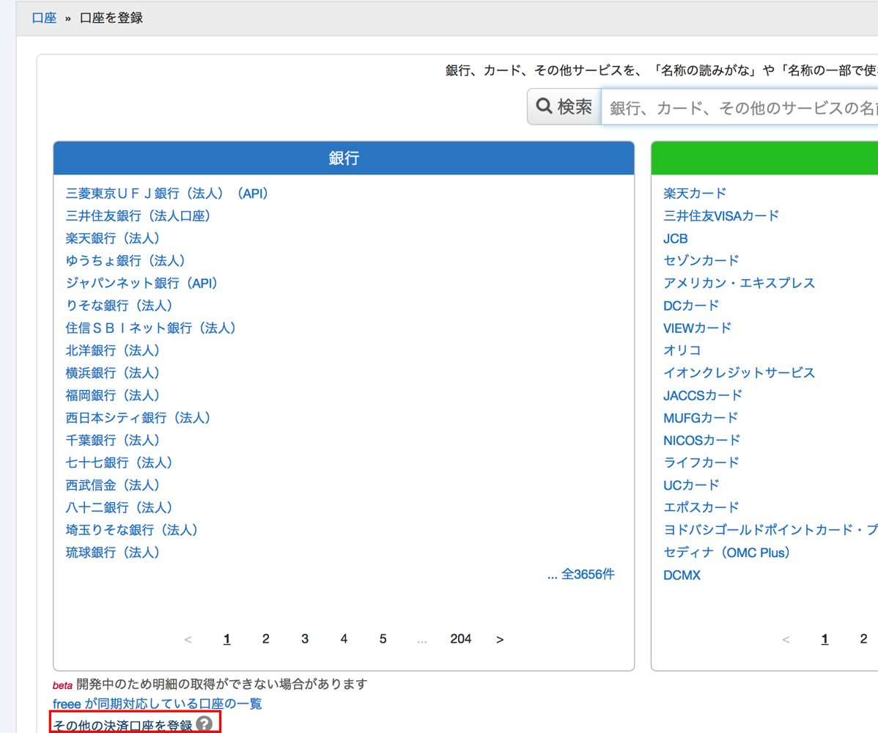Open the 口座 breadcrumb link

[x=44, y=18]
